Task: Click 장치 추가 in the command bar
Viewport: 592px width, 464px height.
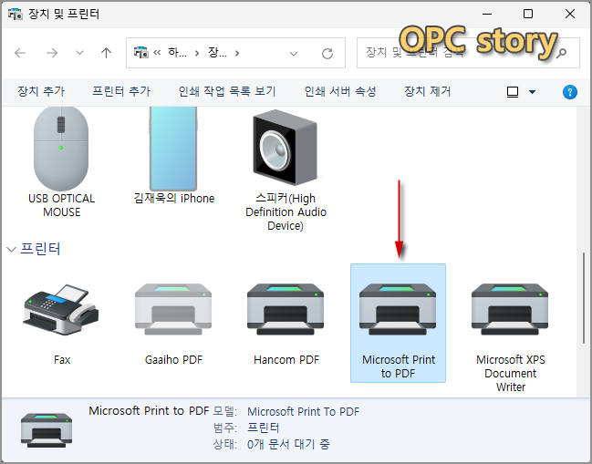Action: pyautogui.click(x=41, y=91)
